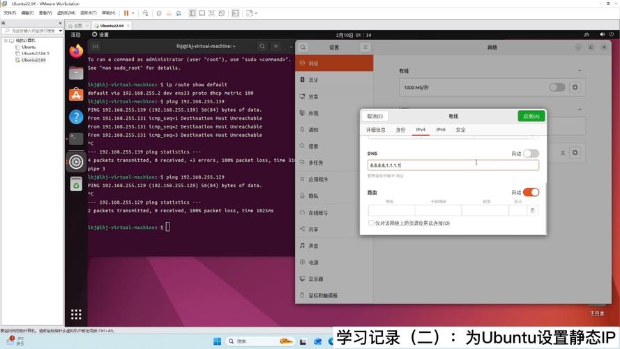The width and height of the screenshot is (620, 349).
Task: Click the route address input cell
Action: click(391, 211)
